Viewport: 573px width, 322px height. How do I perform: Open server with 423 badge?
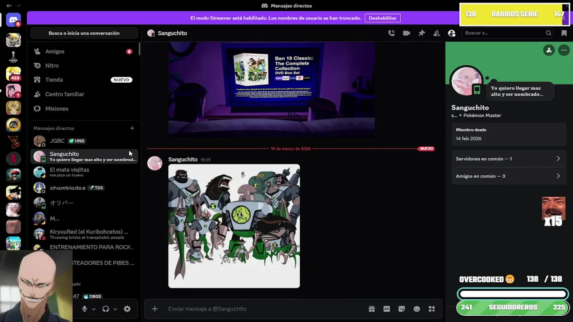[x=13, y=73]
